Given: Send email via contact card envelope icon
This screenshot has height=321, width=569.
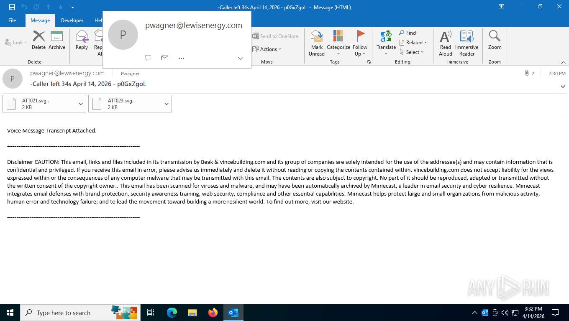Looking at the screenshot, I should (x=165, y=58).
